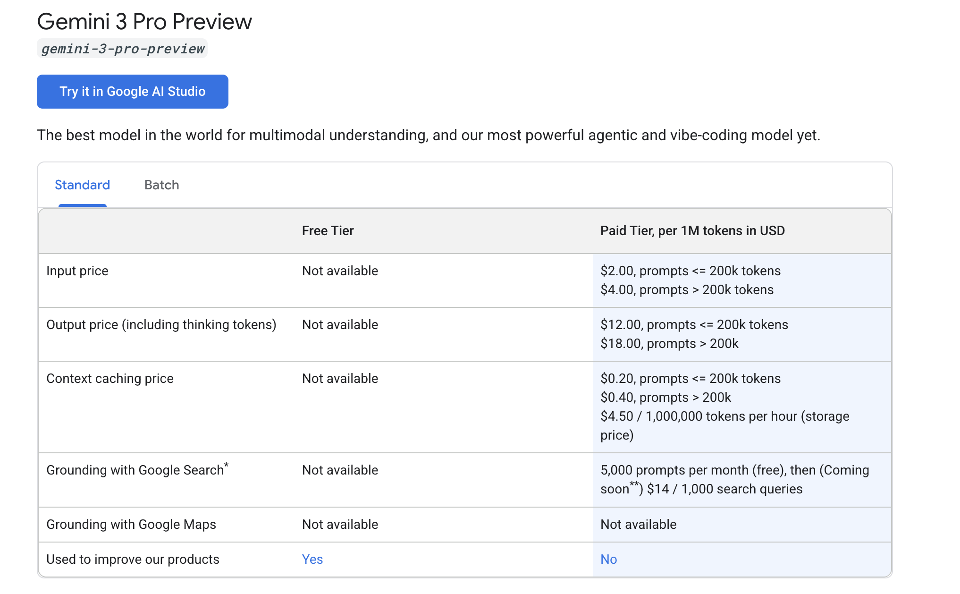Click the Input price row label
The width and height of the screenshot is (960, 594).
[x=77, y=271]
